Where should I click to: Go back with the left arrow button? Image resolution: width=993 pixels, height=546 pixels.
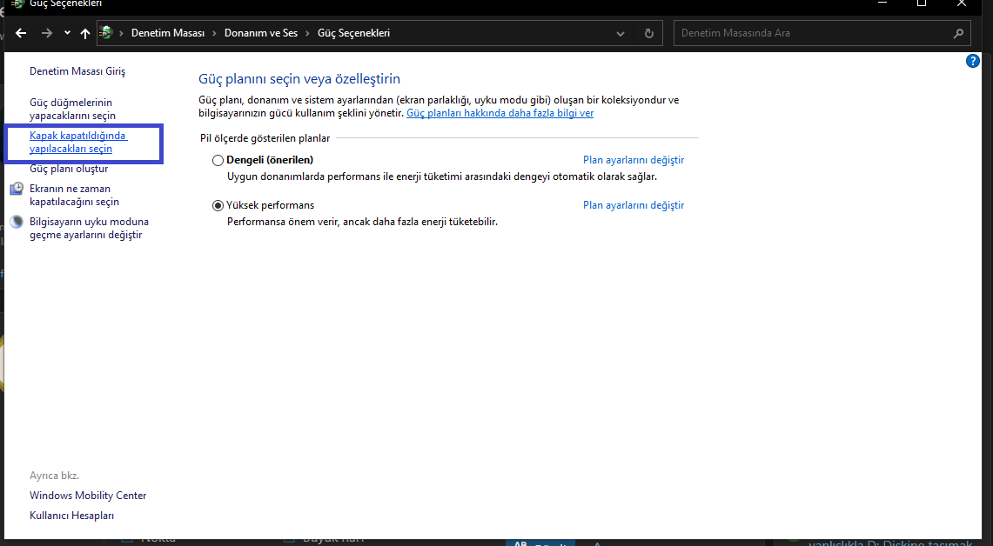pos(21,33)
